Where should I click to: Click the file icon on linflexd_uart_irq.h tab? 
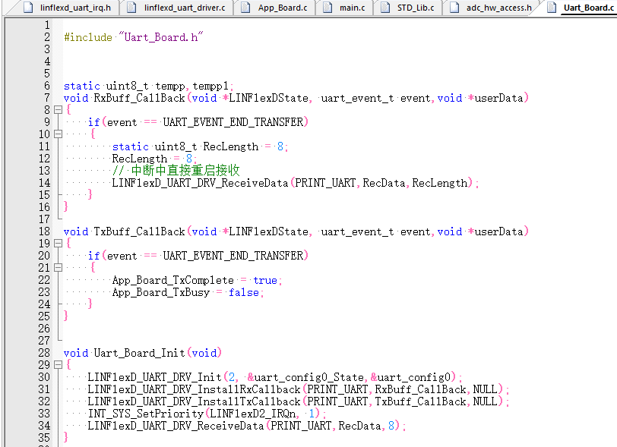click(x=27, y=8)
